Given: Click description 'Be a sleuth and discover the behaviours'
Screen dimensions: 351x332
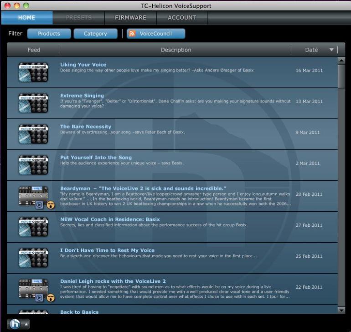Looking at the screenshot, I should click(158, 256).
